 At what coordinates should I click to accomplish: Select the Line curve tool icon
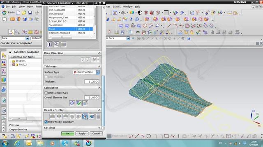pyautogui.click(x=169, y=26)
